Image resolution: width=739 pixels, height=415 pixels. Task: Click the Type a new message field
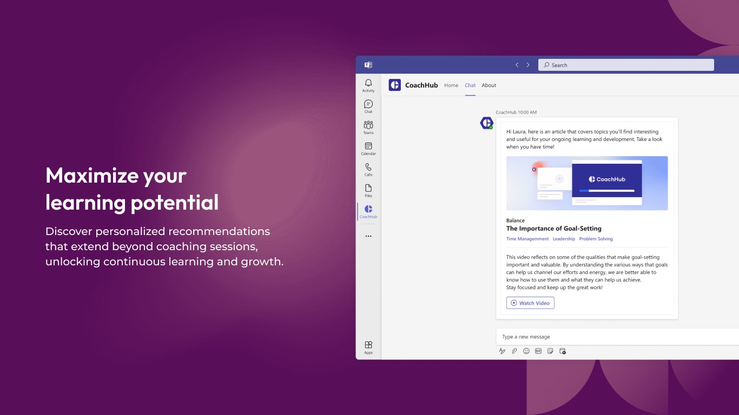click(617, 337)
